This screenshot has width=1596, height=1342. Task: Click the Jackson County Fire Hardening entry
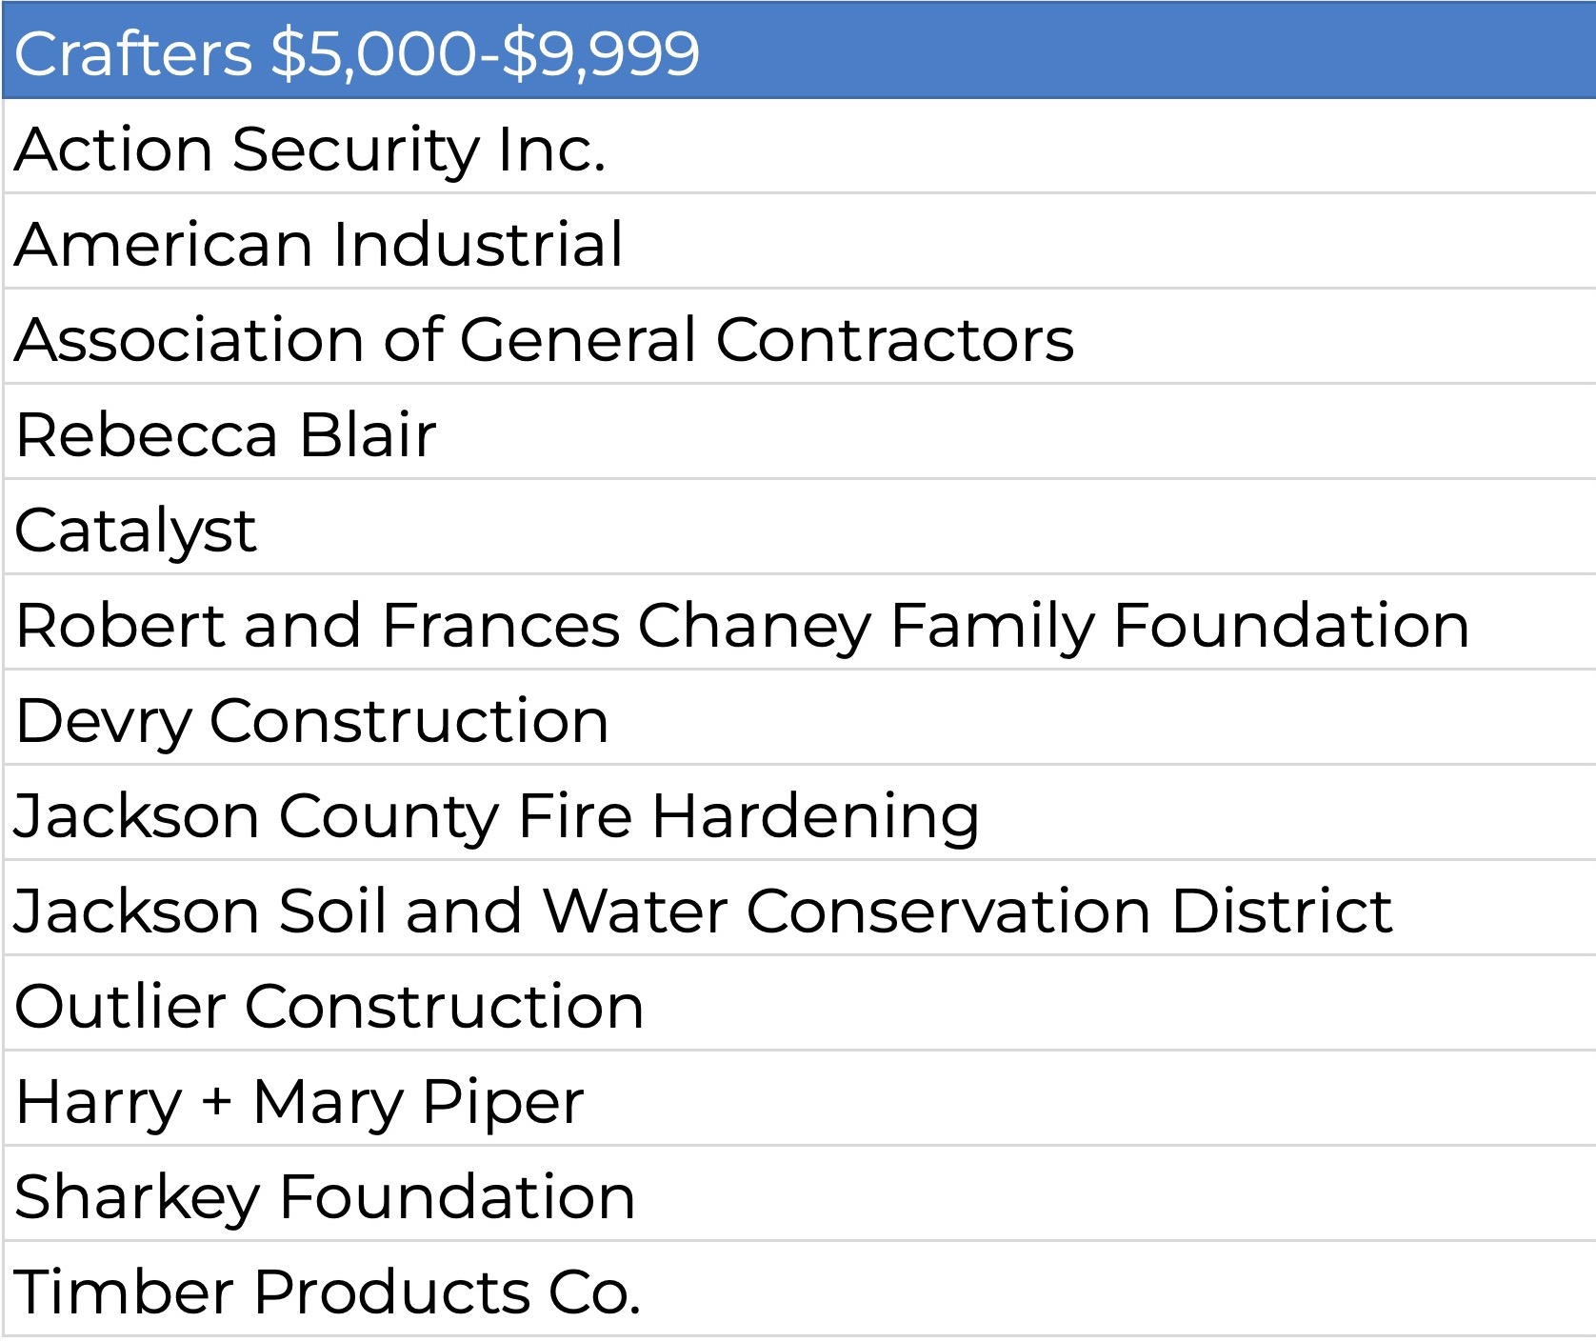[496, 816]
